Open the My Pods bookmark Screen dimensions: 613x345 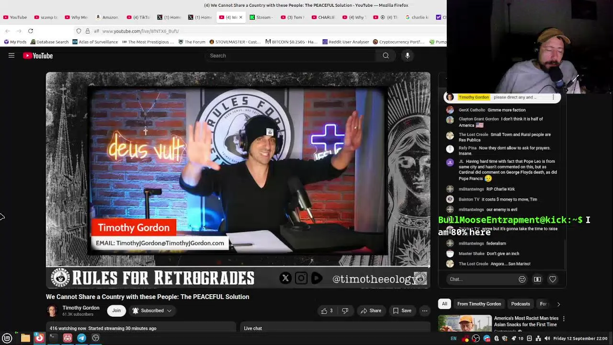click(x=15, y=42)
